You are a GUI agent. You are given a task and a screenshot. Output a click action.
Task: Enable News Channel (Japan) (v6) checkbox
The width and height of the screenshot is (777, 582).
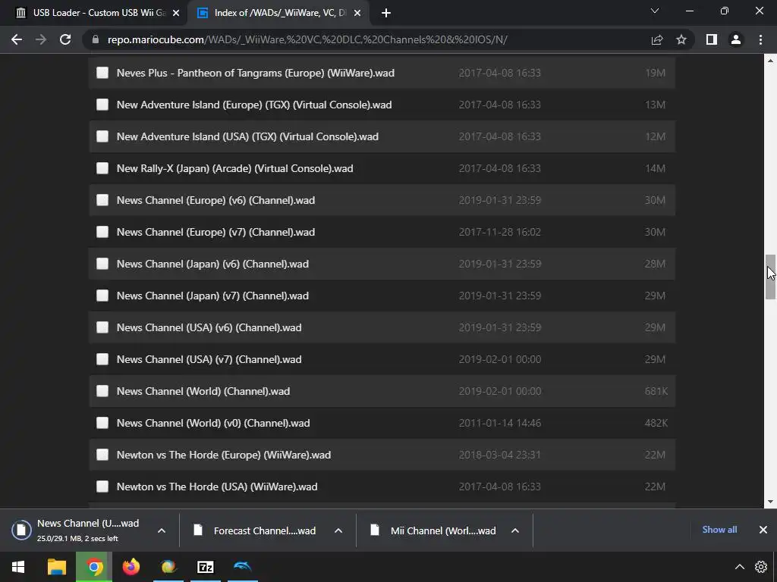click(x=102, y=264)
